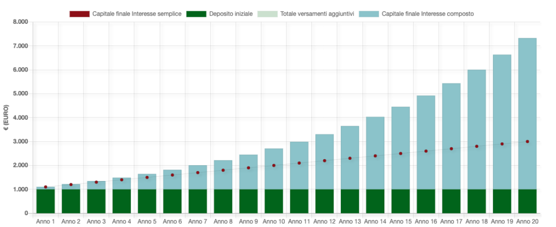Viewport: 556px width, 227px height.
Task: Toggle the 'Capitale finale Interesse semplice' legend label
Action: 137,14
